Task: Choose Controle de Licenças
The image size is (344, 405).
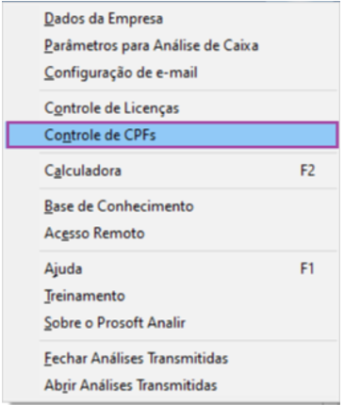Action: 172,108
